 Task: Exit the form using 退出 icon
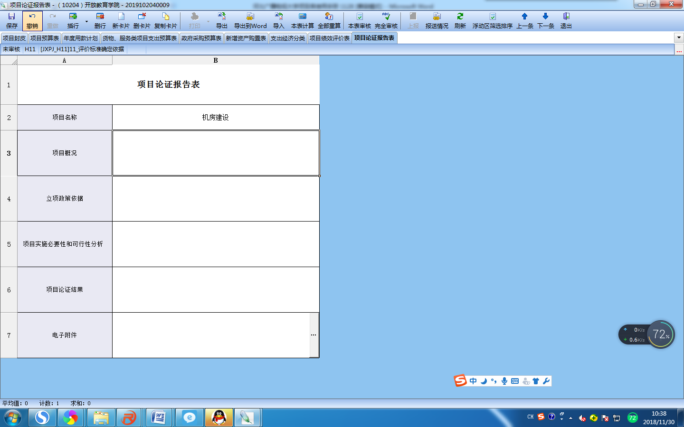pos(566,21)
